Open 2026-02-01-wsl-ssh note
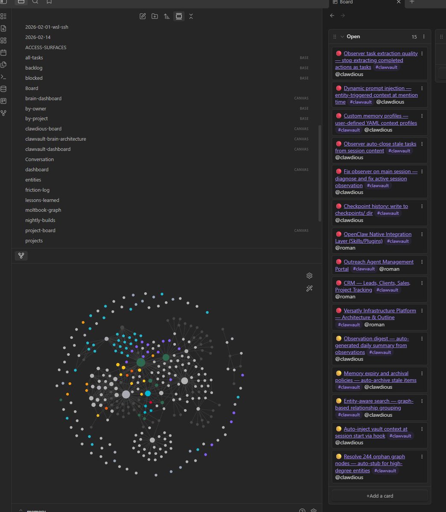 (47, 27)
